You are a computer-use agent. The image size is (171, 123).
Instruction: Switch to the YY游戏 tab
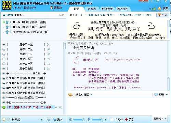92,9
